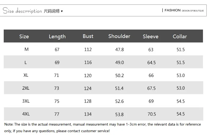This screenshot has width=208, height=139.
Task: Choose the XL size row label
Action: point(26,75)
